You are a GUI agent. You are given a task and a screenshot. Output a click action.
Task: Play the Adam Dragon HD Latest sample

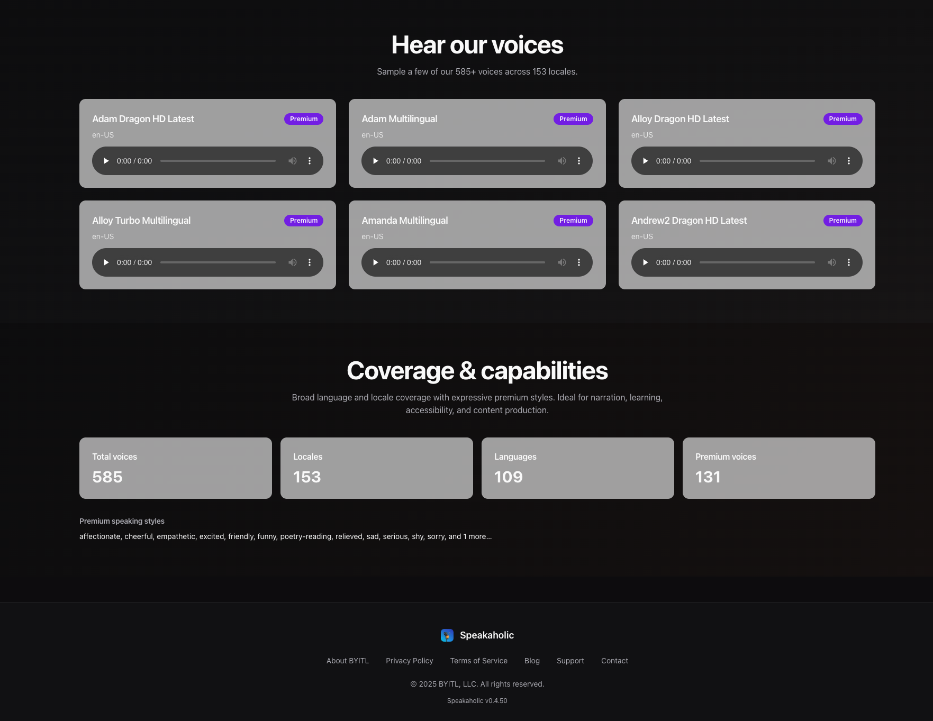tap(106, 161)
